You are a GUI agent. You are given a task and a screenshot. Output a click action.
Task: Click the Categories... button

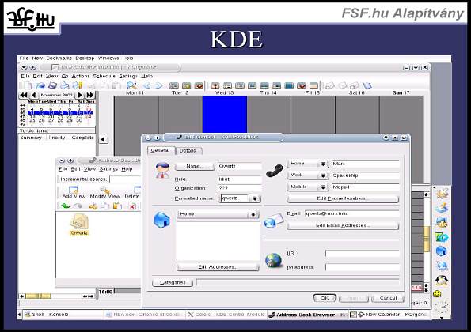(x=173, y=282)
